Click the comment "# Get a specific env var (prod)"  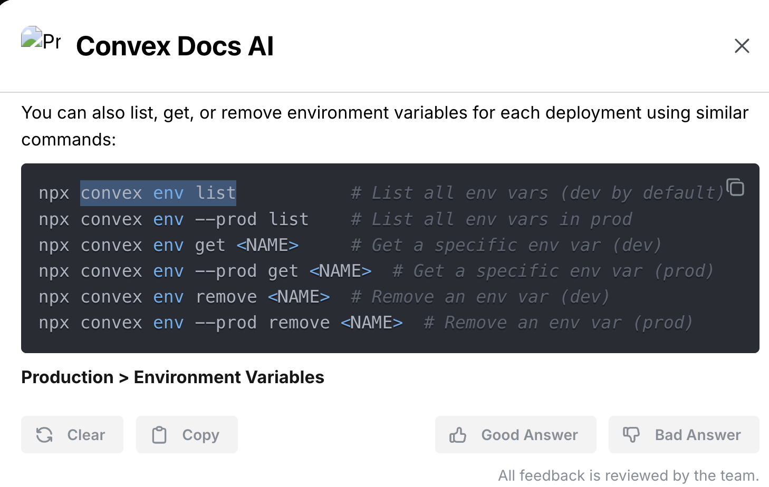pos(553,271)
